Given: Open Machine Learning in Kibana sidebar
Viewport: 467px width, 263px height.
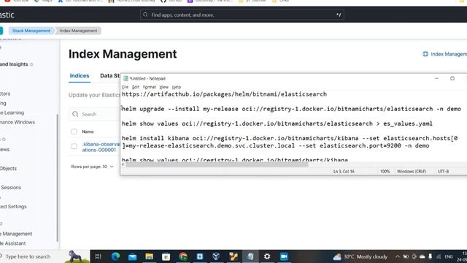Looking at the screenshot, I should pos(12,113).
